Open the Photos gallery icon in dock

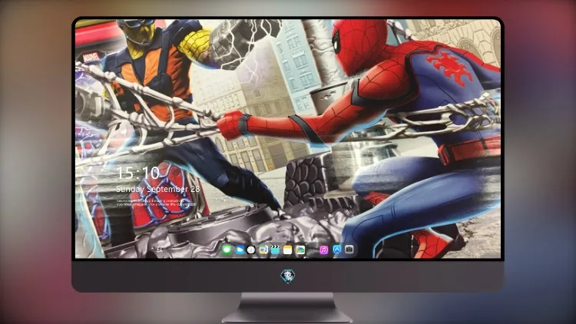[x=300, y=250]
